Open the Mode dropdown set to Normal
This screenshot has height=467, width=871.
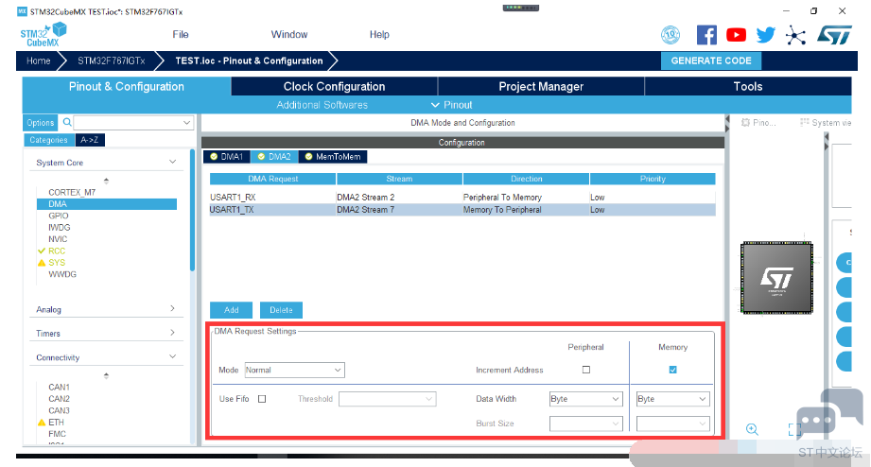pyautogui.click(x=294, y=370)
